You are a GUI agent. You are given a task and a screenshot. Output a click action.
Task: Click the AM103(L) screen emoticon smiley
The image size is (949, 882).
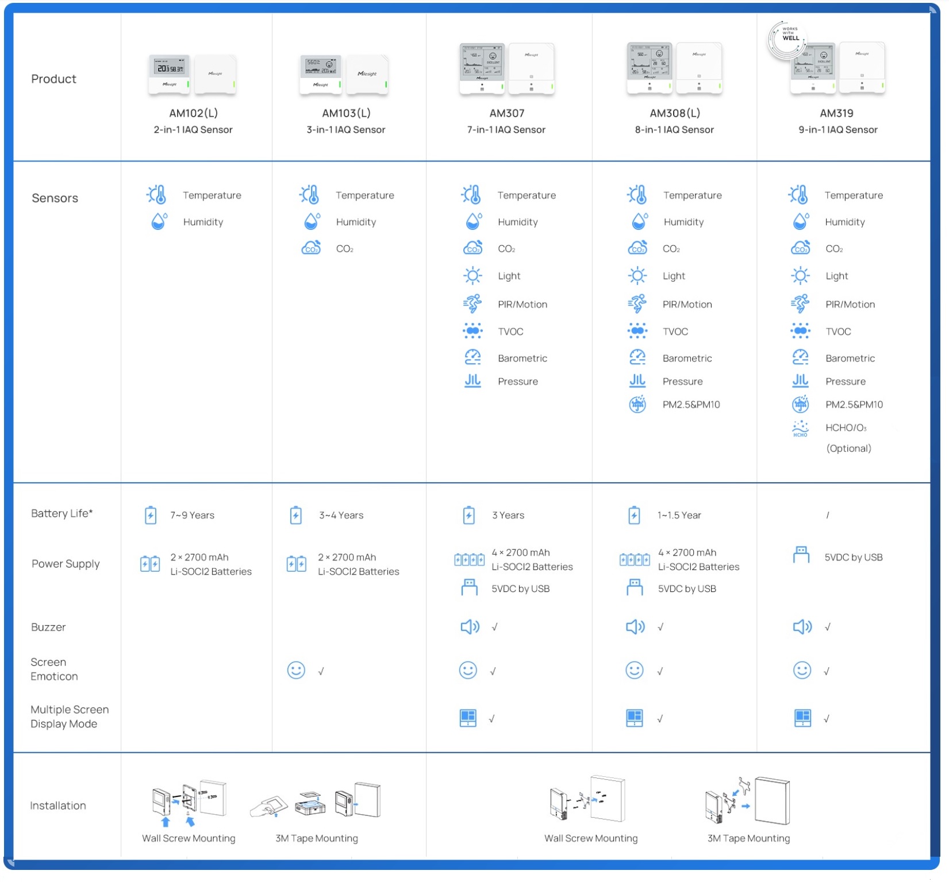[296, 670]
